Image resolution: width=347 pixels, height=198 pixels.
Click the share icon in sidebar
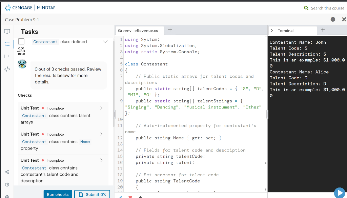tap(7, 172)
